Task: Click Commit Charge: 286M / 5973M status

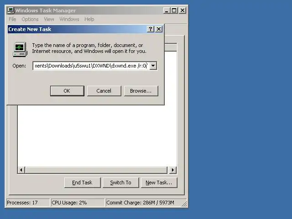Action: tap(140, 203)
